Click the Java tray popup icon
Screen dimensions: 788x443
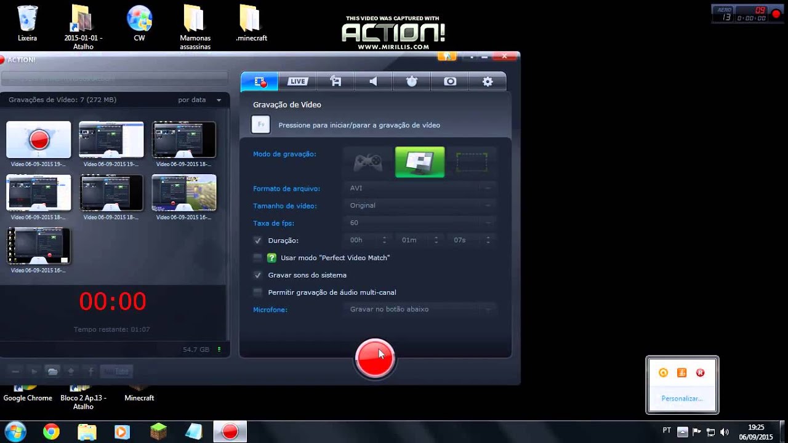tap(681, 372)
